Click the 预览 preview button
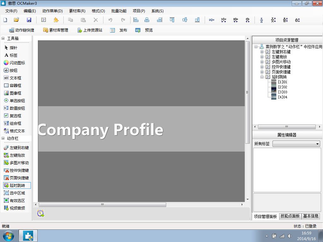323x242 pixels. (144, 30)
